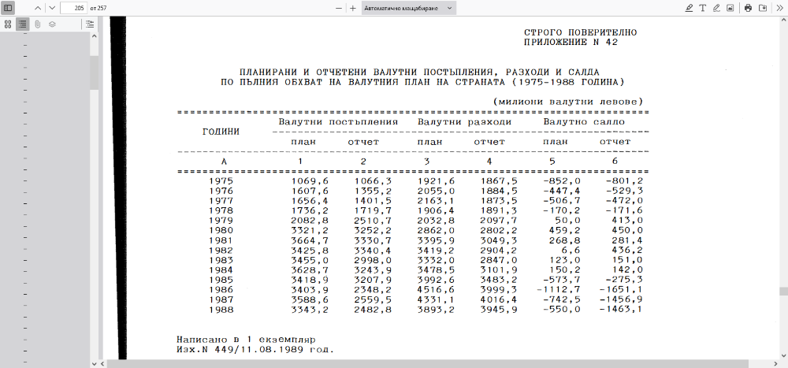
Task: Click the year 1988 cell
Action: coord(221,310)
